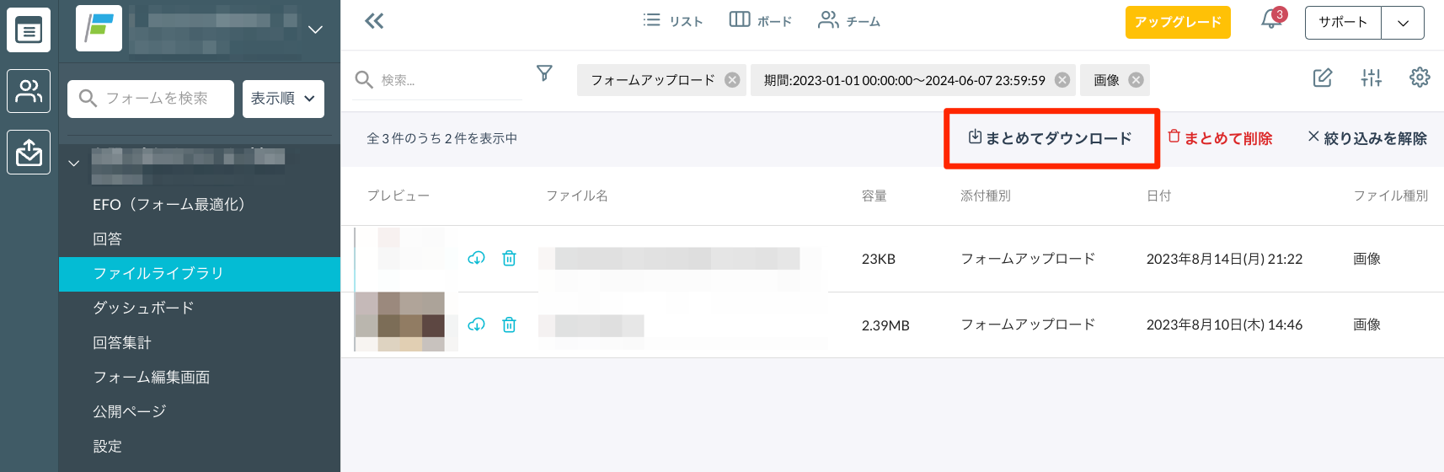The image size is (1444, 472).
Task: Download the 23KB file via cloud icon
Action: (x=476, y=258)
